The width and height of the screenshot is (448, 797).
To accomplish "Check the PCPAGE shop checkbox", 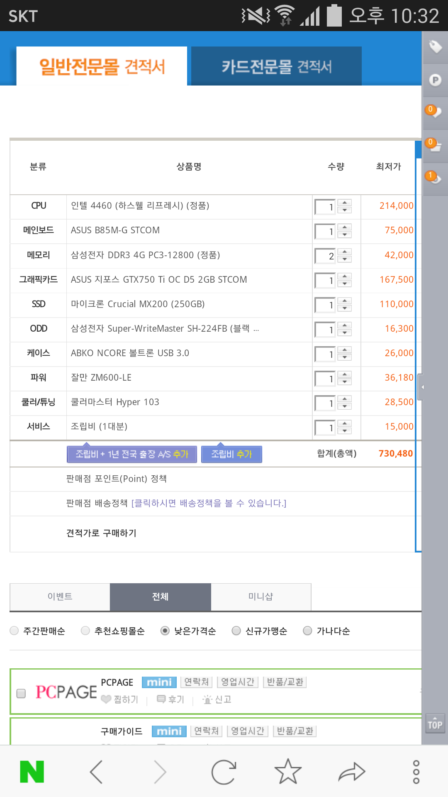I will pos(21,693).
